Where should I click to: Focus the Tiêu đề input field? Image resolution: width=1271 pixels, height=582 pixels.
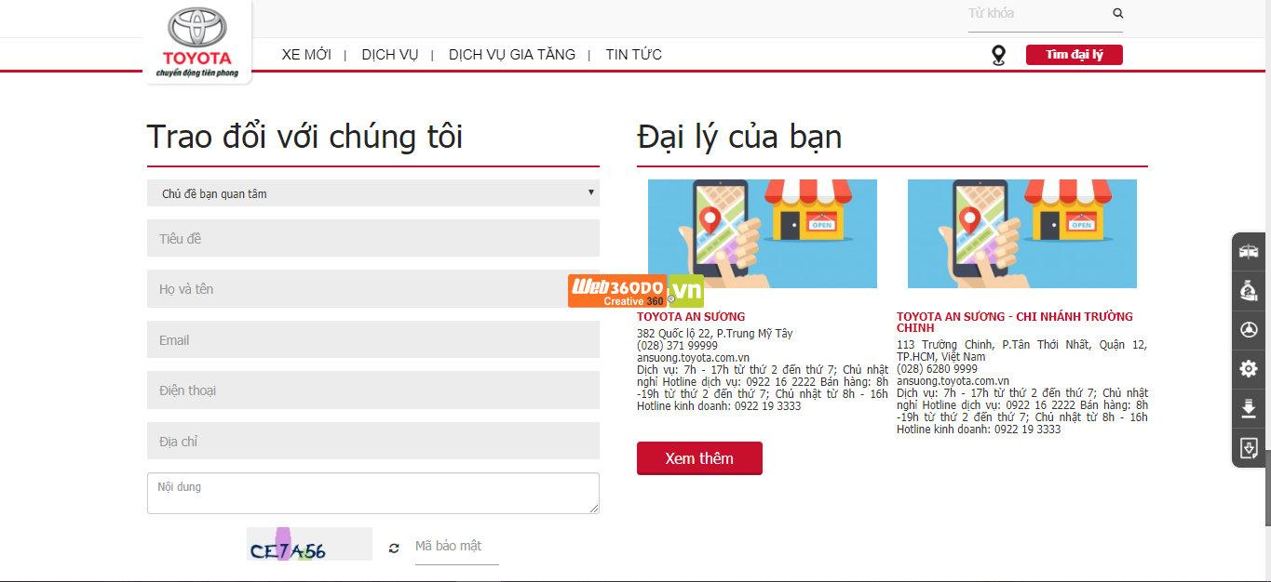click(x=373, y=239)
